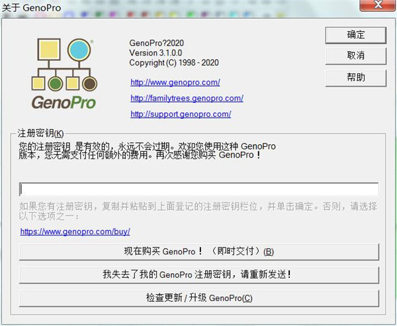The image size is (397, 326).
Task: Click the Version 3.1.0.0 text
Action: [155, 53]
